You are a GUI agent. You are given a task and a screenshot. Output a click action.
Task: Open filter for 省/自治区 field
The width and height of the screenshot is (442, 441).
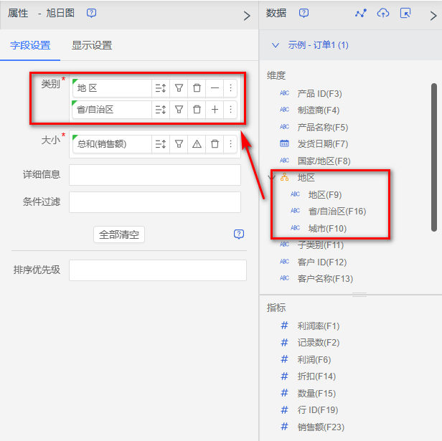click(x=179, y=110)
